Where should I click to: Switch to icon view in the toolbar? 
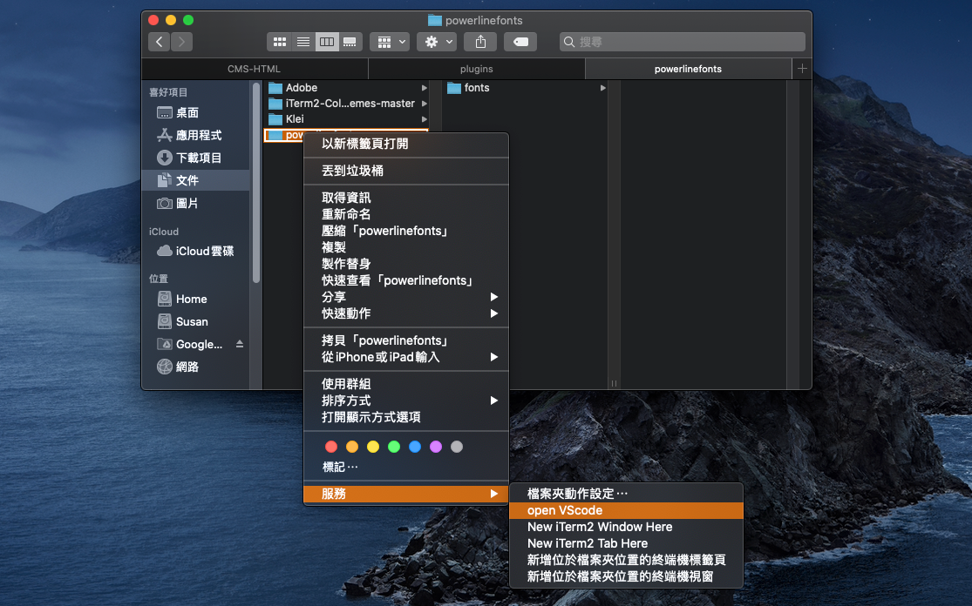279,41
